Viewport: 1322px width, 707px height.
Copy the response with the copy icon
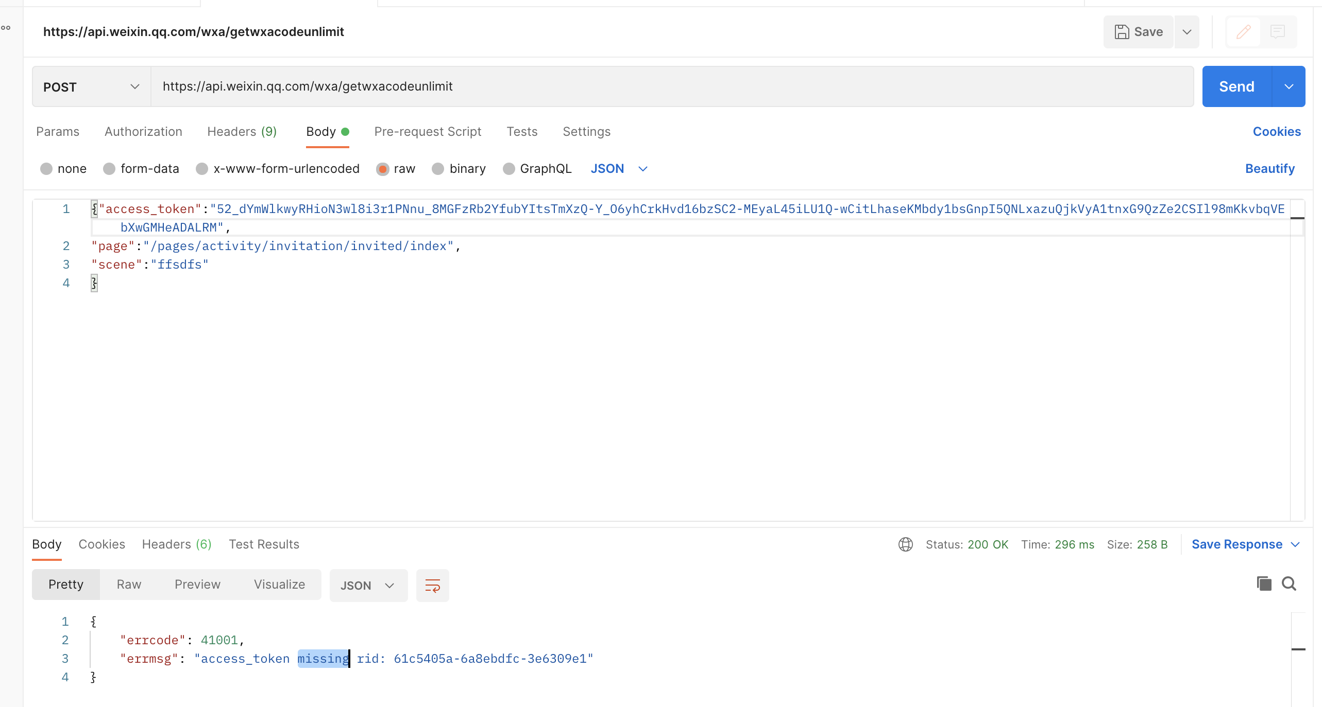point(1264,584)
